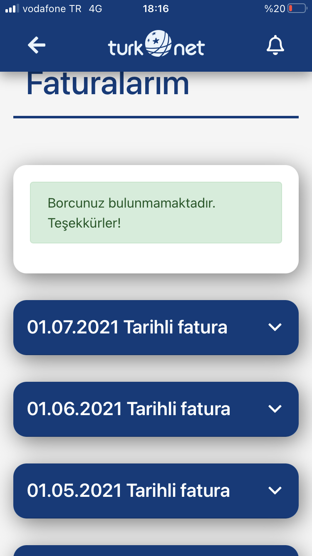Tap the 4G network indicator
Viewport: 312px width, 556px height.
(x=95, y=8)
